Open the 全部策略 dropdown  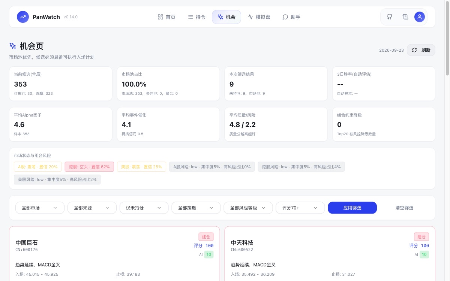coord(196,208)
